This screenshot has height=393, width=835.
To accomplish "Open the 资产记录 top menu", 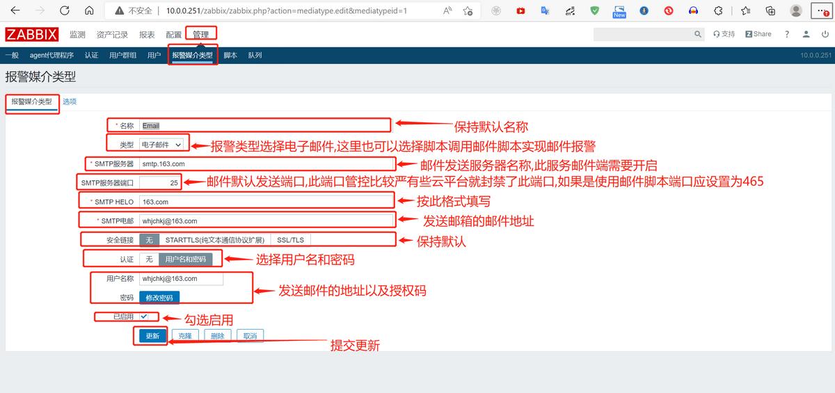I will [112, 35].
